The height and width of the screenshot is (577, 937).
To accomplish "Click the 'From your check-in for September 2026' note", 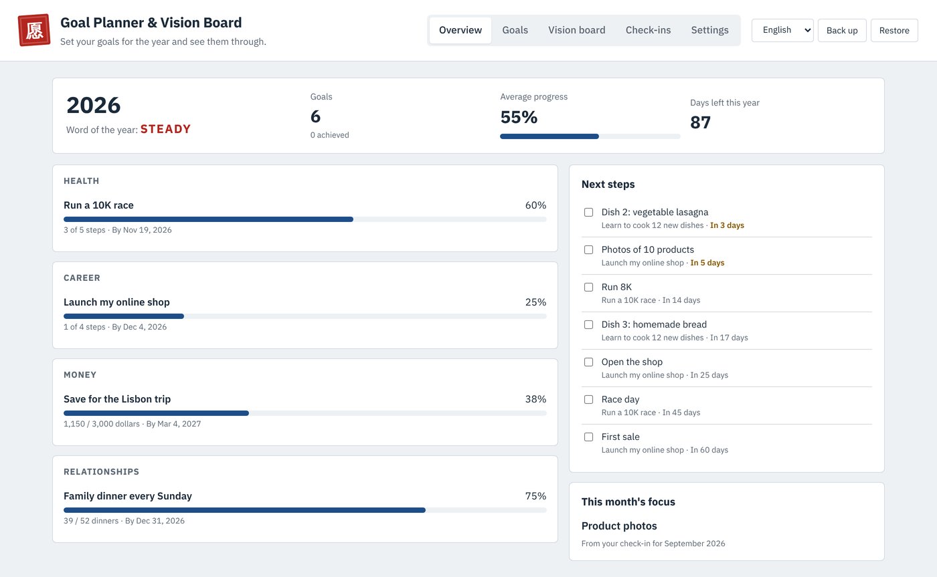I will coord(653,544).
